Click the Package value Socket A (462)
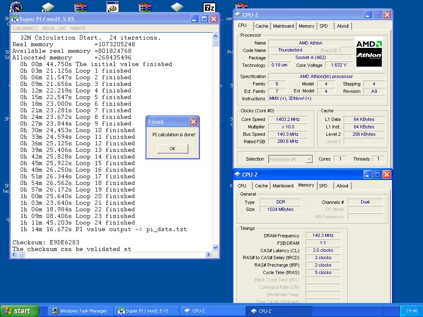The height and width of the screenshot is (317, 423). click(311, 57)
